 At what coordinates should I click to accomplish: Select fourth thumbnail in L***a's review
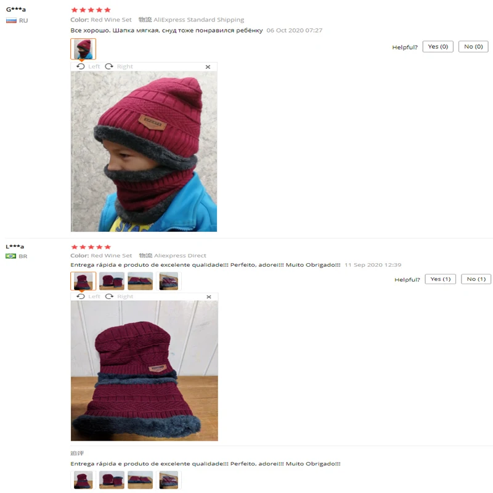(168, 281)
